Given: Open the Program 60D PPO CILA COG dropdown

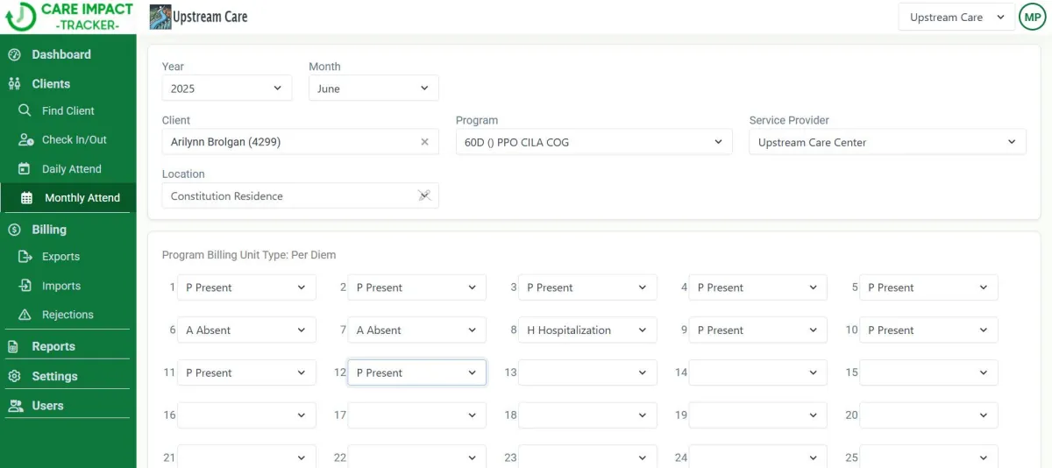Looking at the screenshot, I should point(594,142).
